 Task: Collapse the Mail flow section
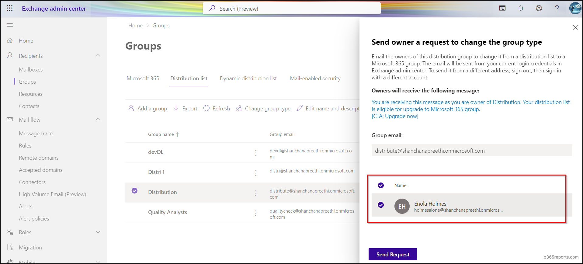click(98, 120)
